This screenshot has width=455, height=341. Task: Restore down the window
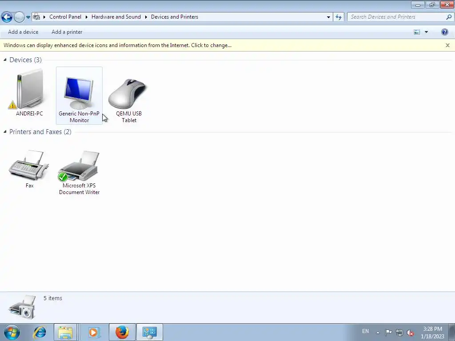[432, 4]
